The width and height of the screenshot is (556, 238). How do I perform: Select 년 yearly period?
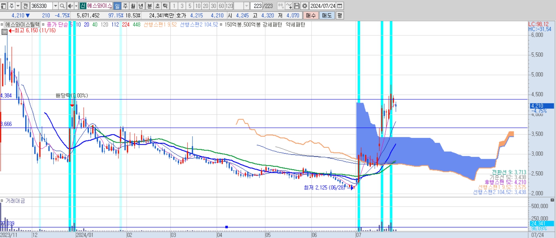pyautogui.click(x=141, y=6)
